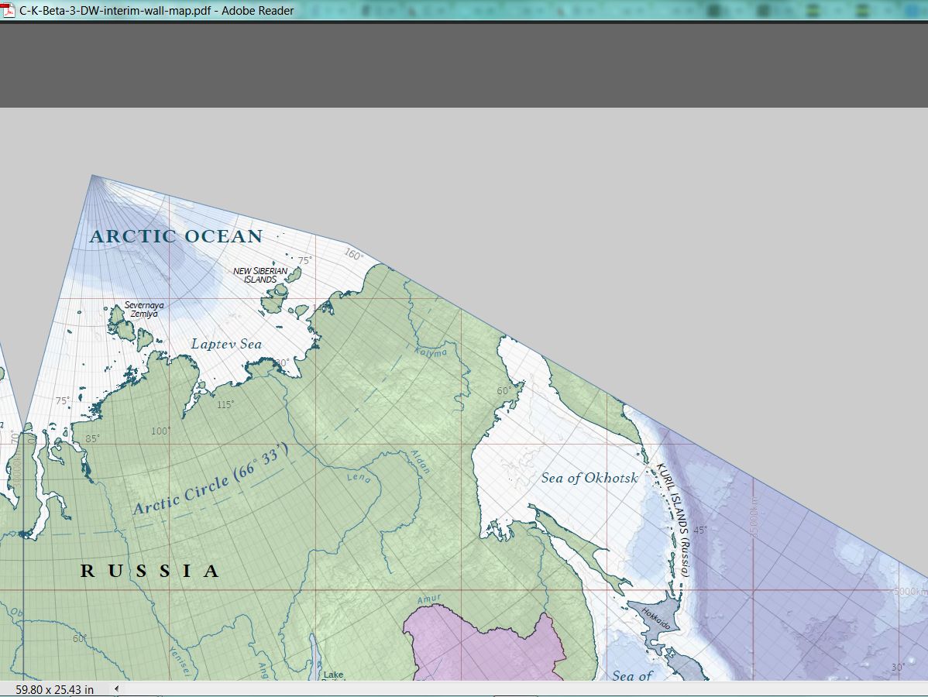Click the RUSSIA country label

[150, 571]
